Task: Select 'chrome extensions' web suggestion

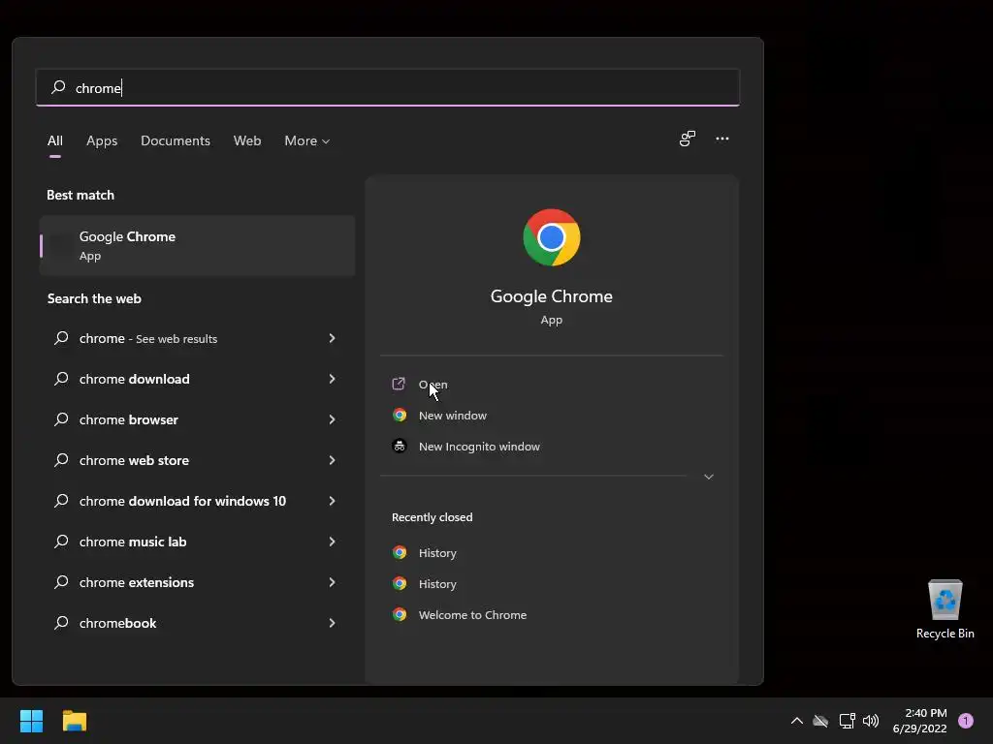Action: [x=197, y=582]
